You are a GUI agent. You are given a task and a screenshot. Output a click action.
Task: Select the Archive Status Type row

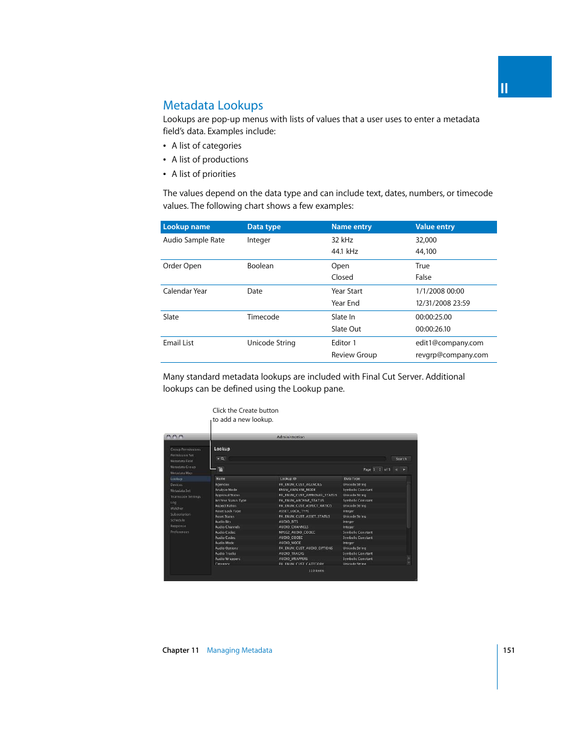point(310,501)
